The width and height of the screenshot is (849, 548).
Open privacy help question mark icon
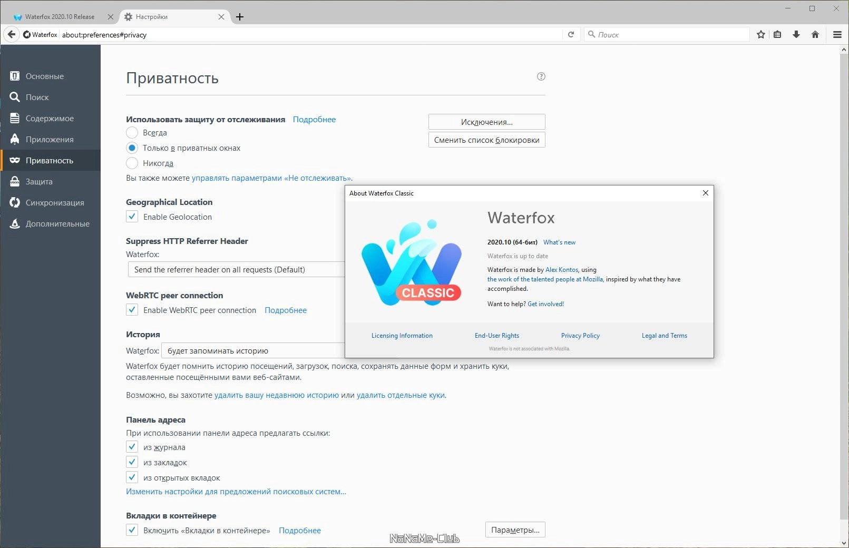pyautogui.click(x=541, y=76)
